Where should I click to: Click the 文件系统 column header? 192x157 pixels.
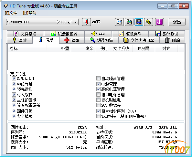[121, 48]
